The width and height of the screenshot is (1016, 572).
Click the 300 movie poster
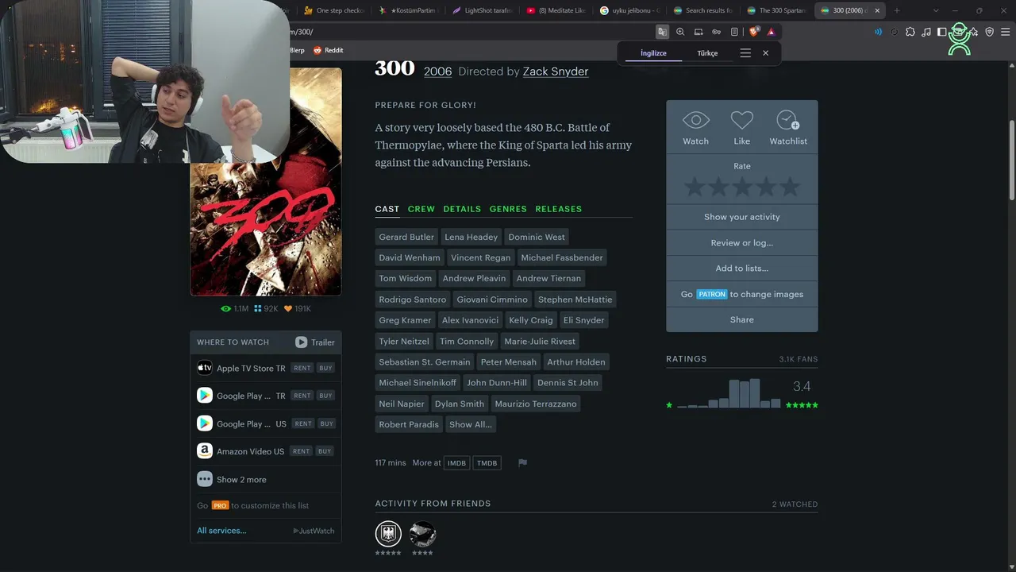266,181
